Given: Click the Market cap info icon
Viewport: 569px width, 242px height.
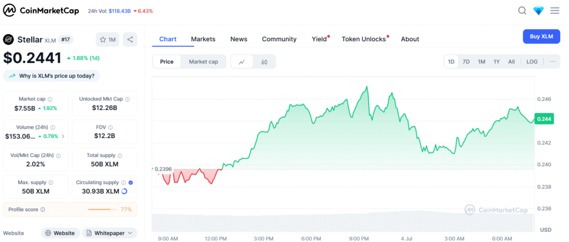Looking at the screenshot, I should tap(50, 99).
